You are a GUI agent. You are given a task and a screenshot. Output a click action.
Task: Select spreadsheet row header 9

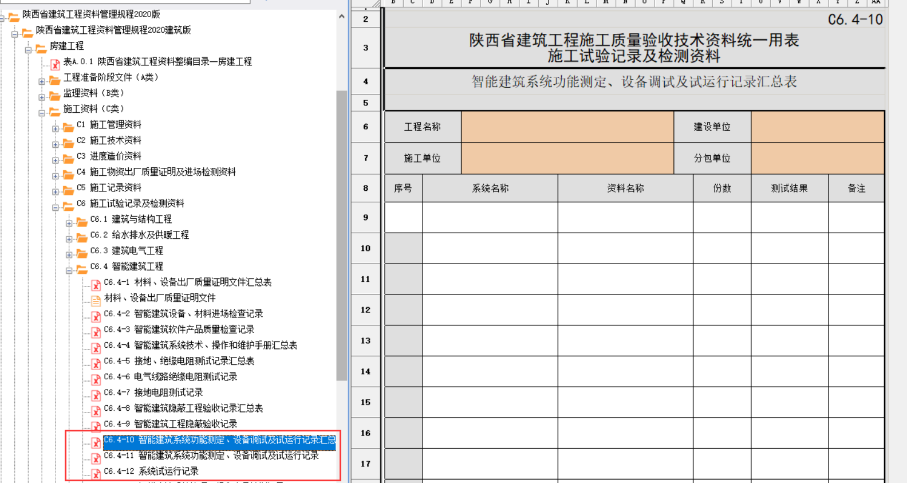coord(365,218)
